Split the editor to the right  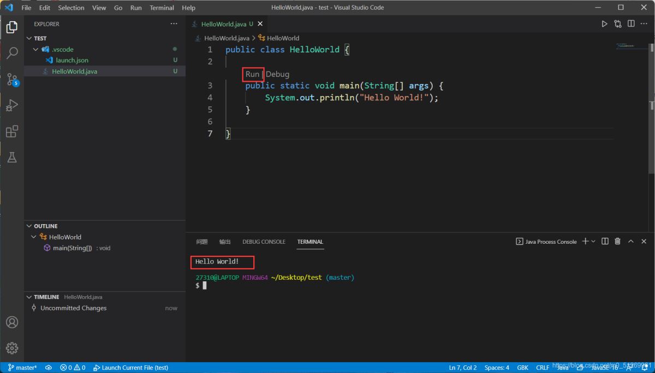click(631, 24)
